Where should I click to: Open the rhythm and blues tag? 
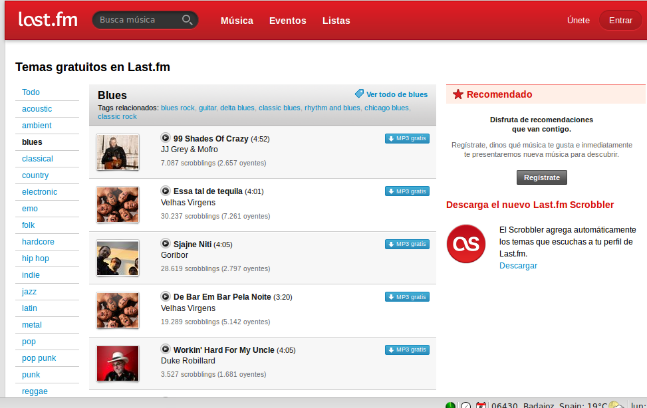tap(332, 108)
